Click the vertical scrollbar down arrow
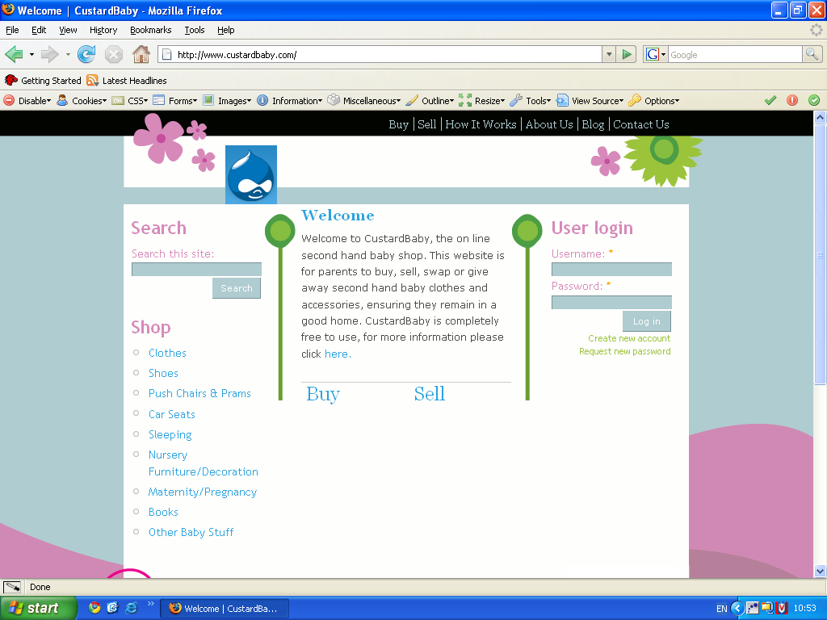The width and height of the screenshot is (827, 620). [820, 571]
